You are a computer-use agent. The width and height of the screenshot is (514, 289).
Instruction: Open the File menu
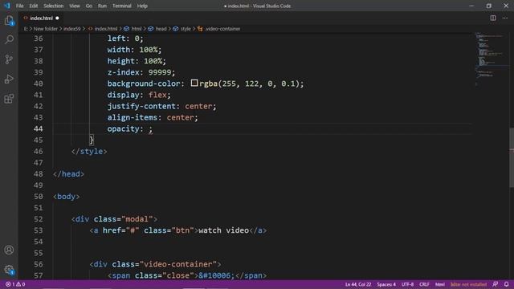pos(19,6)
